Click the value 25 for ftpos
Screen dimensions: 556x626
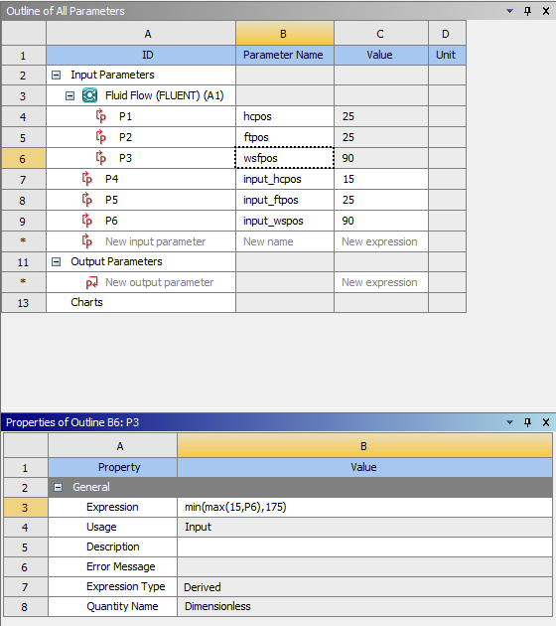pyautogui.click(x=381, y=137)
